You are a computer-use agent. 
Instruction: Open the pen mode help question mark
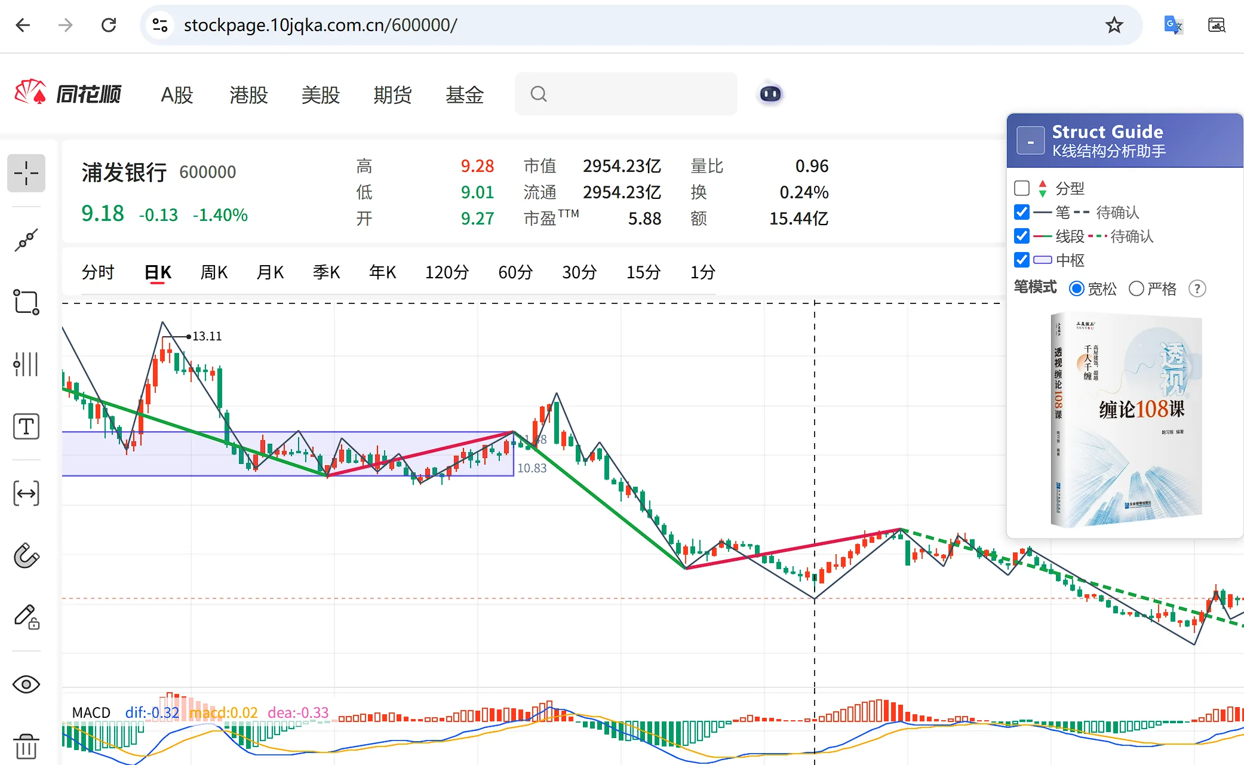click(1197, 289)
